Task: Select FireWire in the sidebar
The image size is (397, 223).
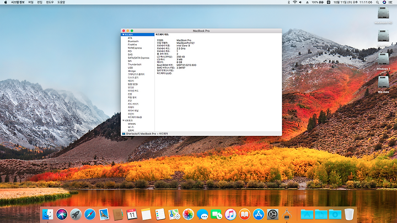Action: point(132,45)
